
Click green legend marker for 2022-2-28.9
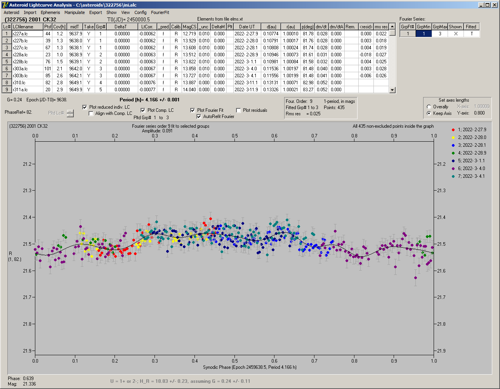tap(453, 153)
